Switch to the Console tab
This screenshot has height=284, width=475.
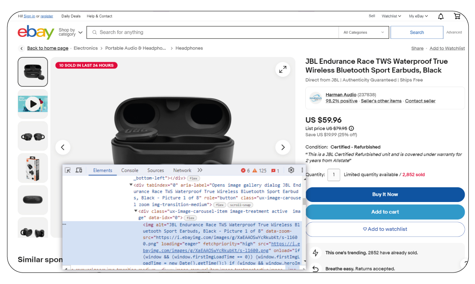tap(130, 170)
